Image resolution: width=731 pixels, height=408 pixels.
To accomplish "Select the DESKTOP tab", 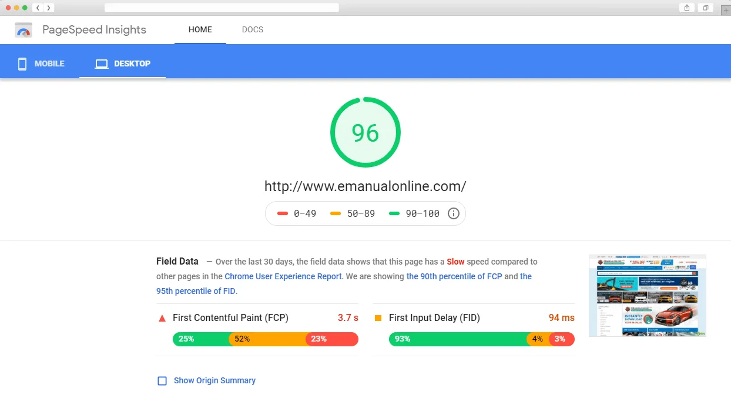I will (x=123, y=63).
